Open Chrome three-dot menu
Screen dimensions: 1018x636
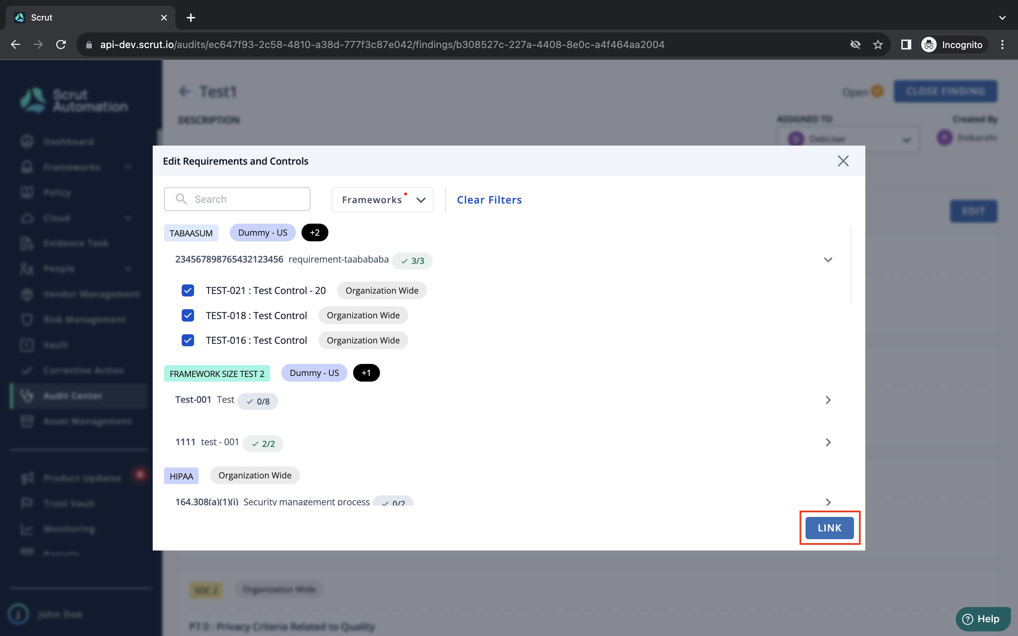pos(1002,45)
